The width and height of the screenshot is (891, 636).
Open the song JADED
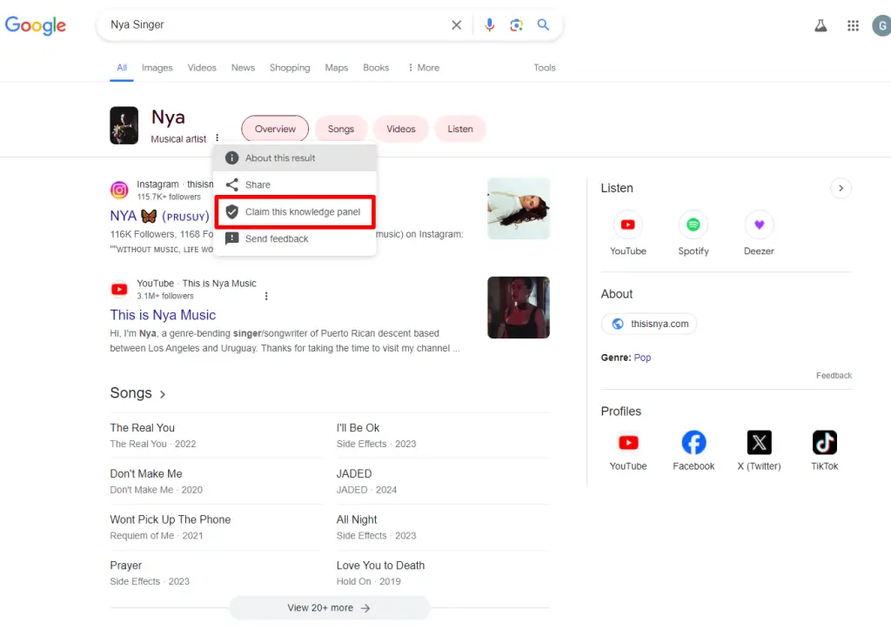tap(354, 474)
